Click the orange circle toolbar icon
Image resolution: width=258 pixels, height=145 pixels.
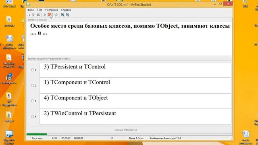pos(50,15)
